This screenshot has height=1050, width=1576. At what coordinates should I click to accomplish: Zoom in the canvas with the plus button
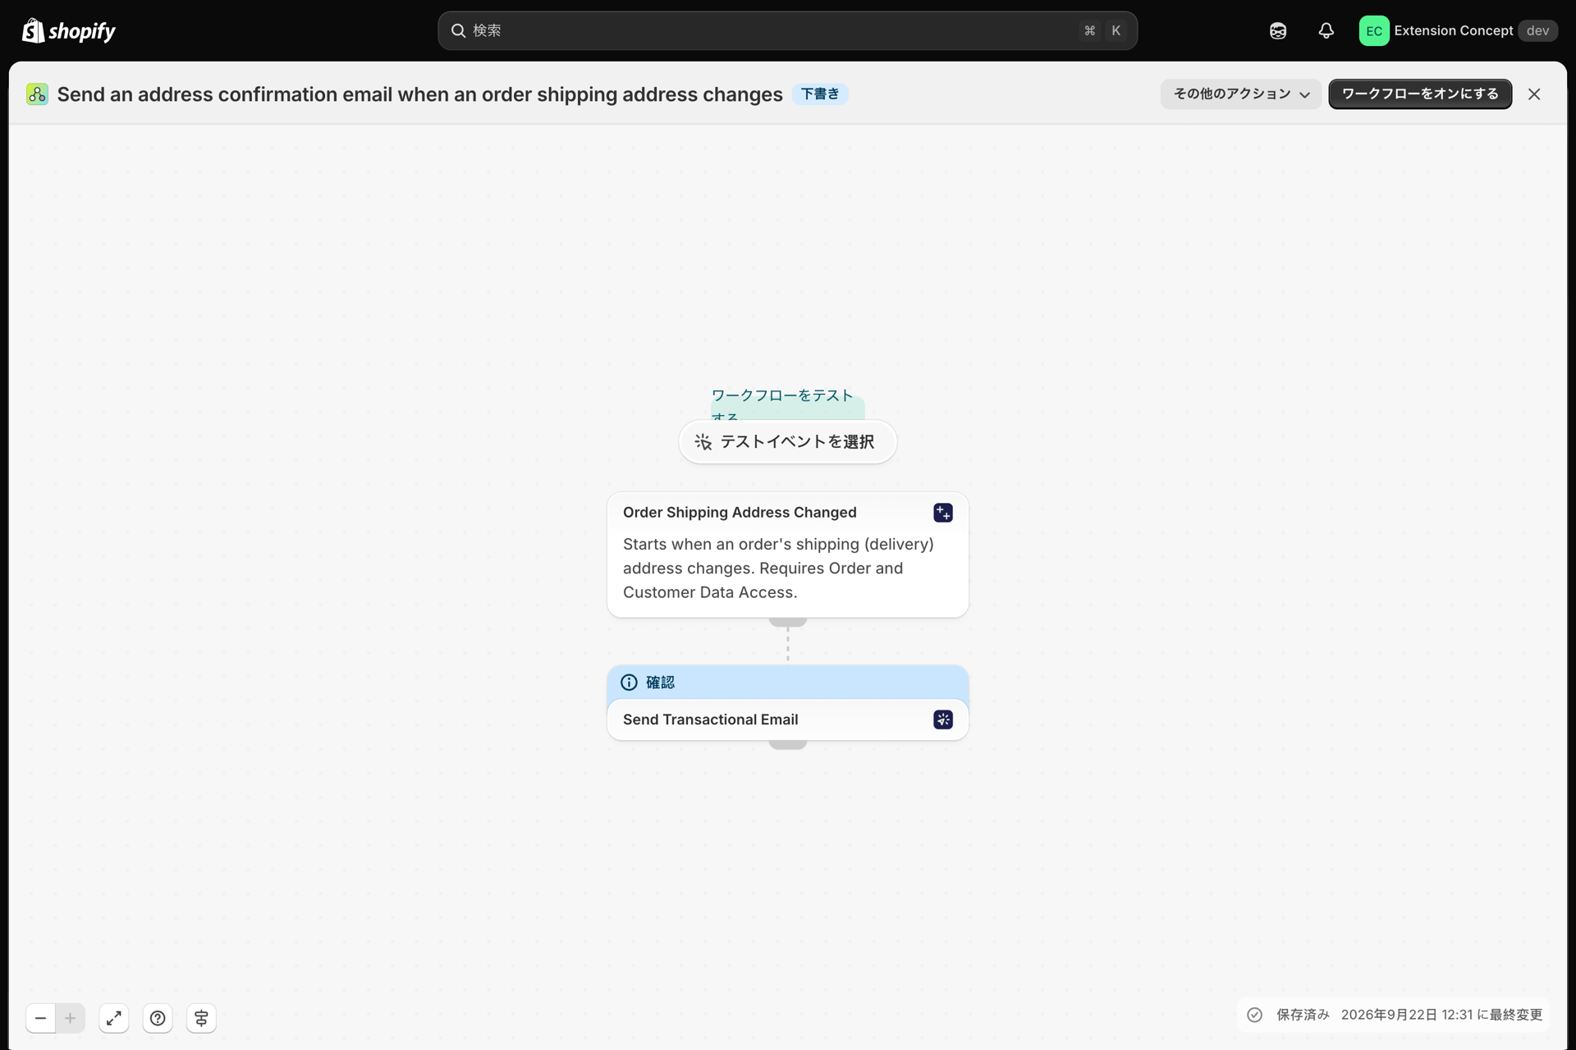click(71, 1018)
